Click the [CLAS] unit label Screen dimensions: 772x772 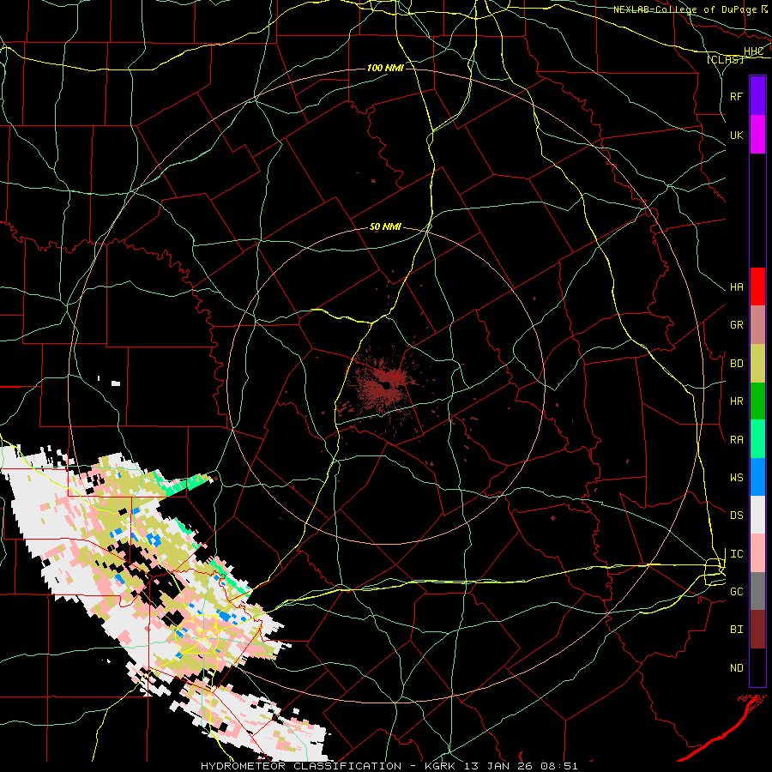[x=725, y=59]
